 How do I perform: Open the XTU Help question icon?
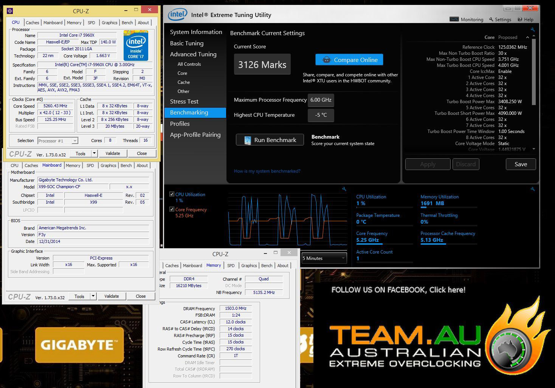click(x=520, y=19)
